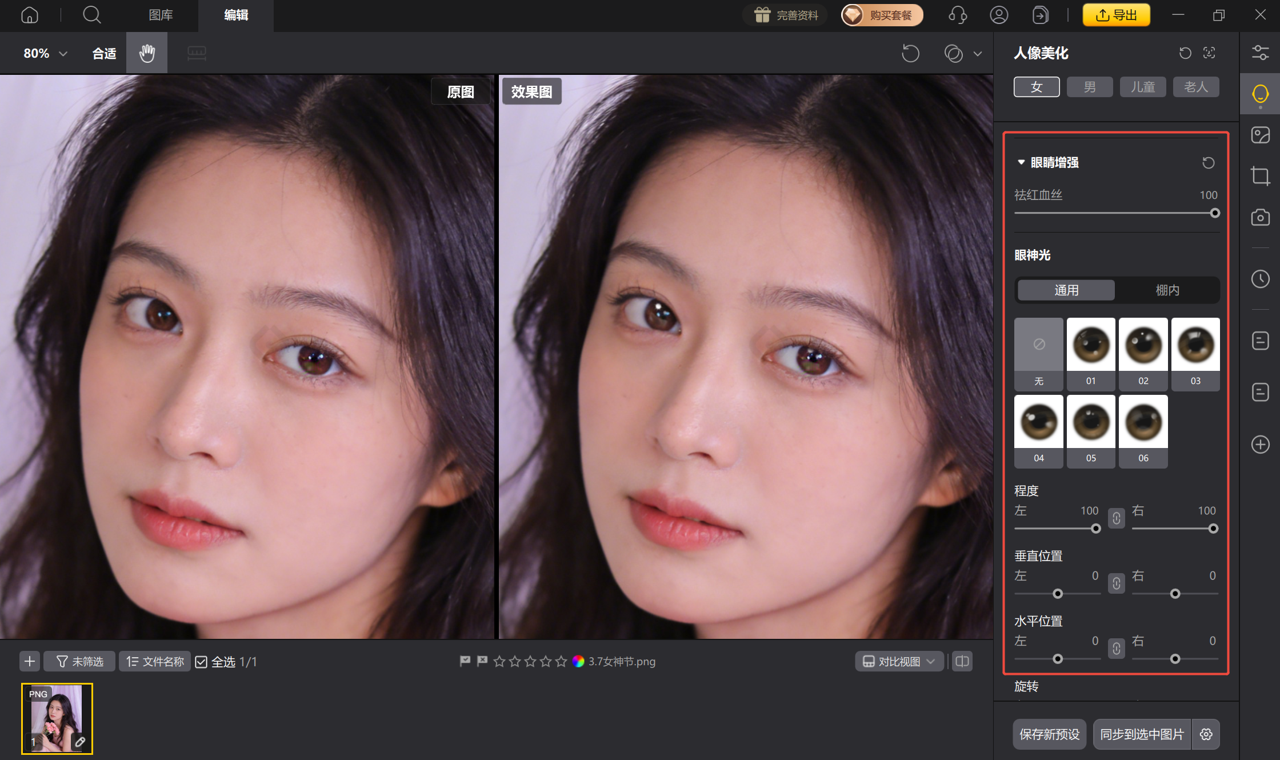The width and height of the screenshot is (1280, 760).
Task: Reset the 眼睛增强 section
Action: (x=1208, y=163)
